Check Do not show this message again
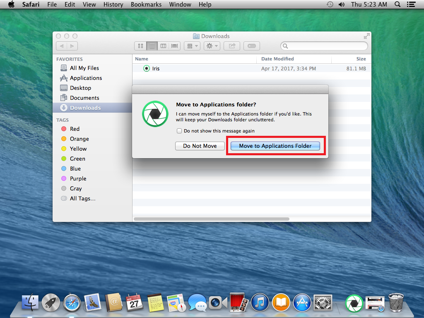 pos(179,131)
